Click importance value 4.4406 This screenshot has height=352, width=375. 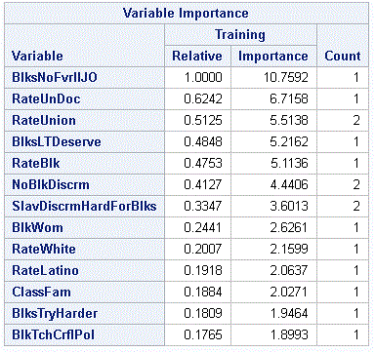(x=289, y=184)
